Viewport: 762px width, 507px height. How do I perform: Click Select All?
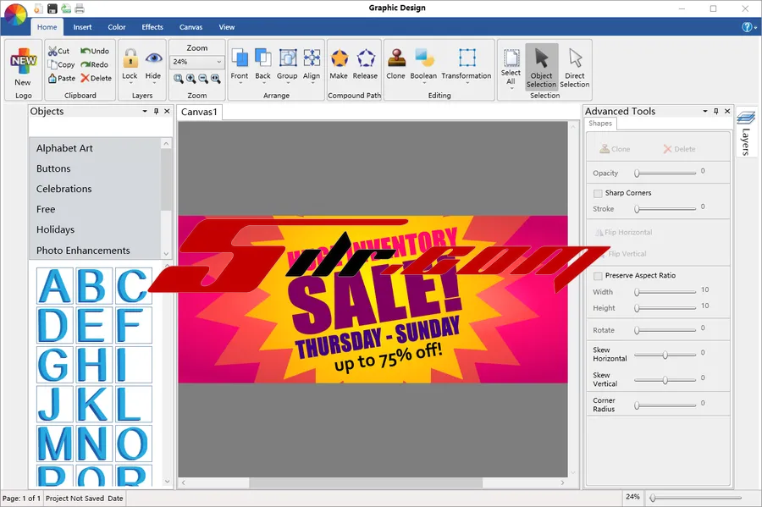(511, 68)
